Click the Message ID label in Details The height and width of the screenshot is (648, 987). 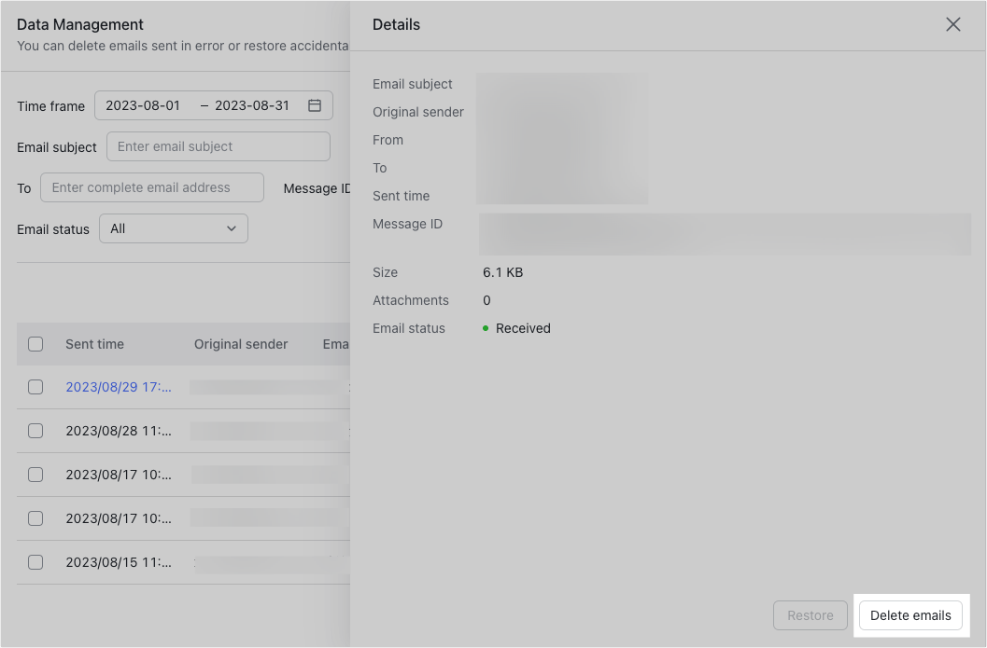(x=407, y=224)
